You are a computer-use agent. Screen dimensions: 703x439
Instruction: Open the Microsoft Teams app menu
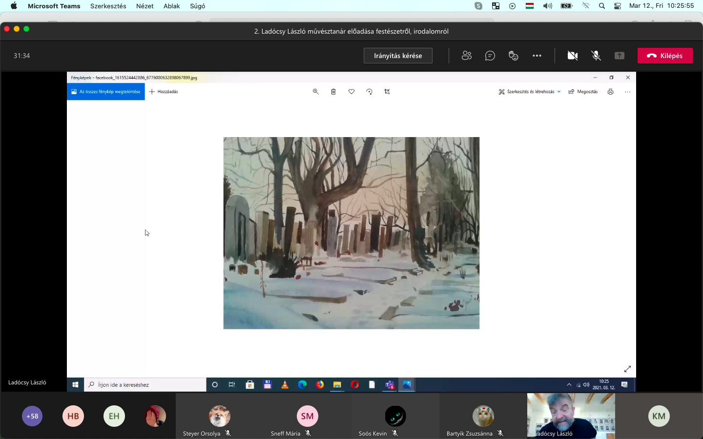click(54, 6)
